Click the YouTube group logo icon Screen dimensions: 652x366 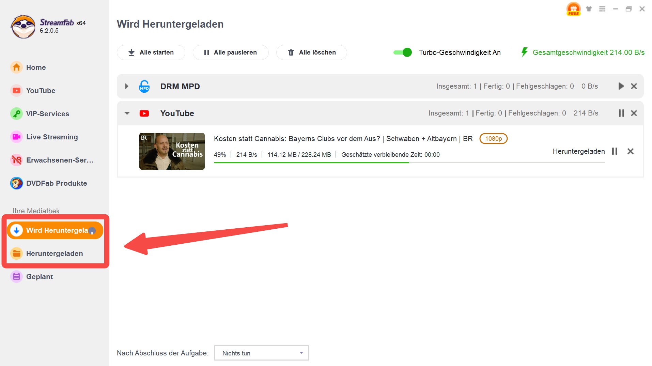(x=144, y=113)
